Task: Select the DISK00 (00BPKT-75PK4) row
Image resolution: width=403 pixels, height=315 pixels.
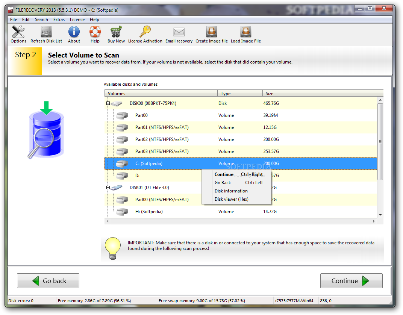Action: 241,103
